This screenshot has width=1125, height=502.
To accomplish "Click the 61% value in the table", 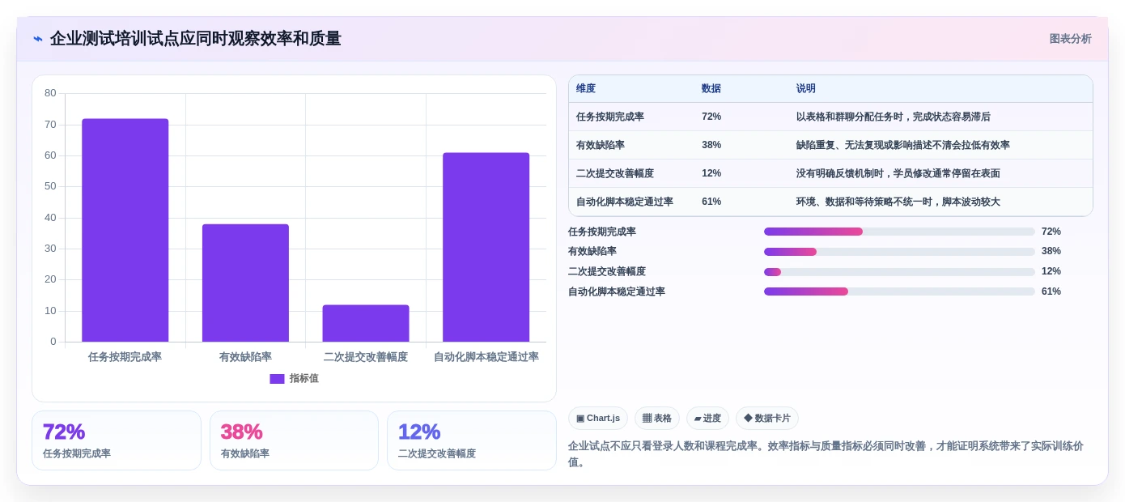I will [x=711, y=202].
